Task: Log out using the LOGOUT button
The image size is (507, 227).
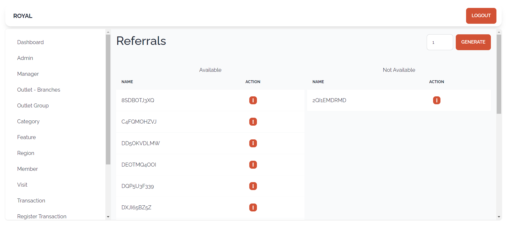Action: 481,16
